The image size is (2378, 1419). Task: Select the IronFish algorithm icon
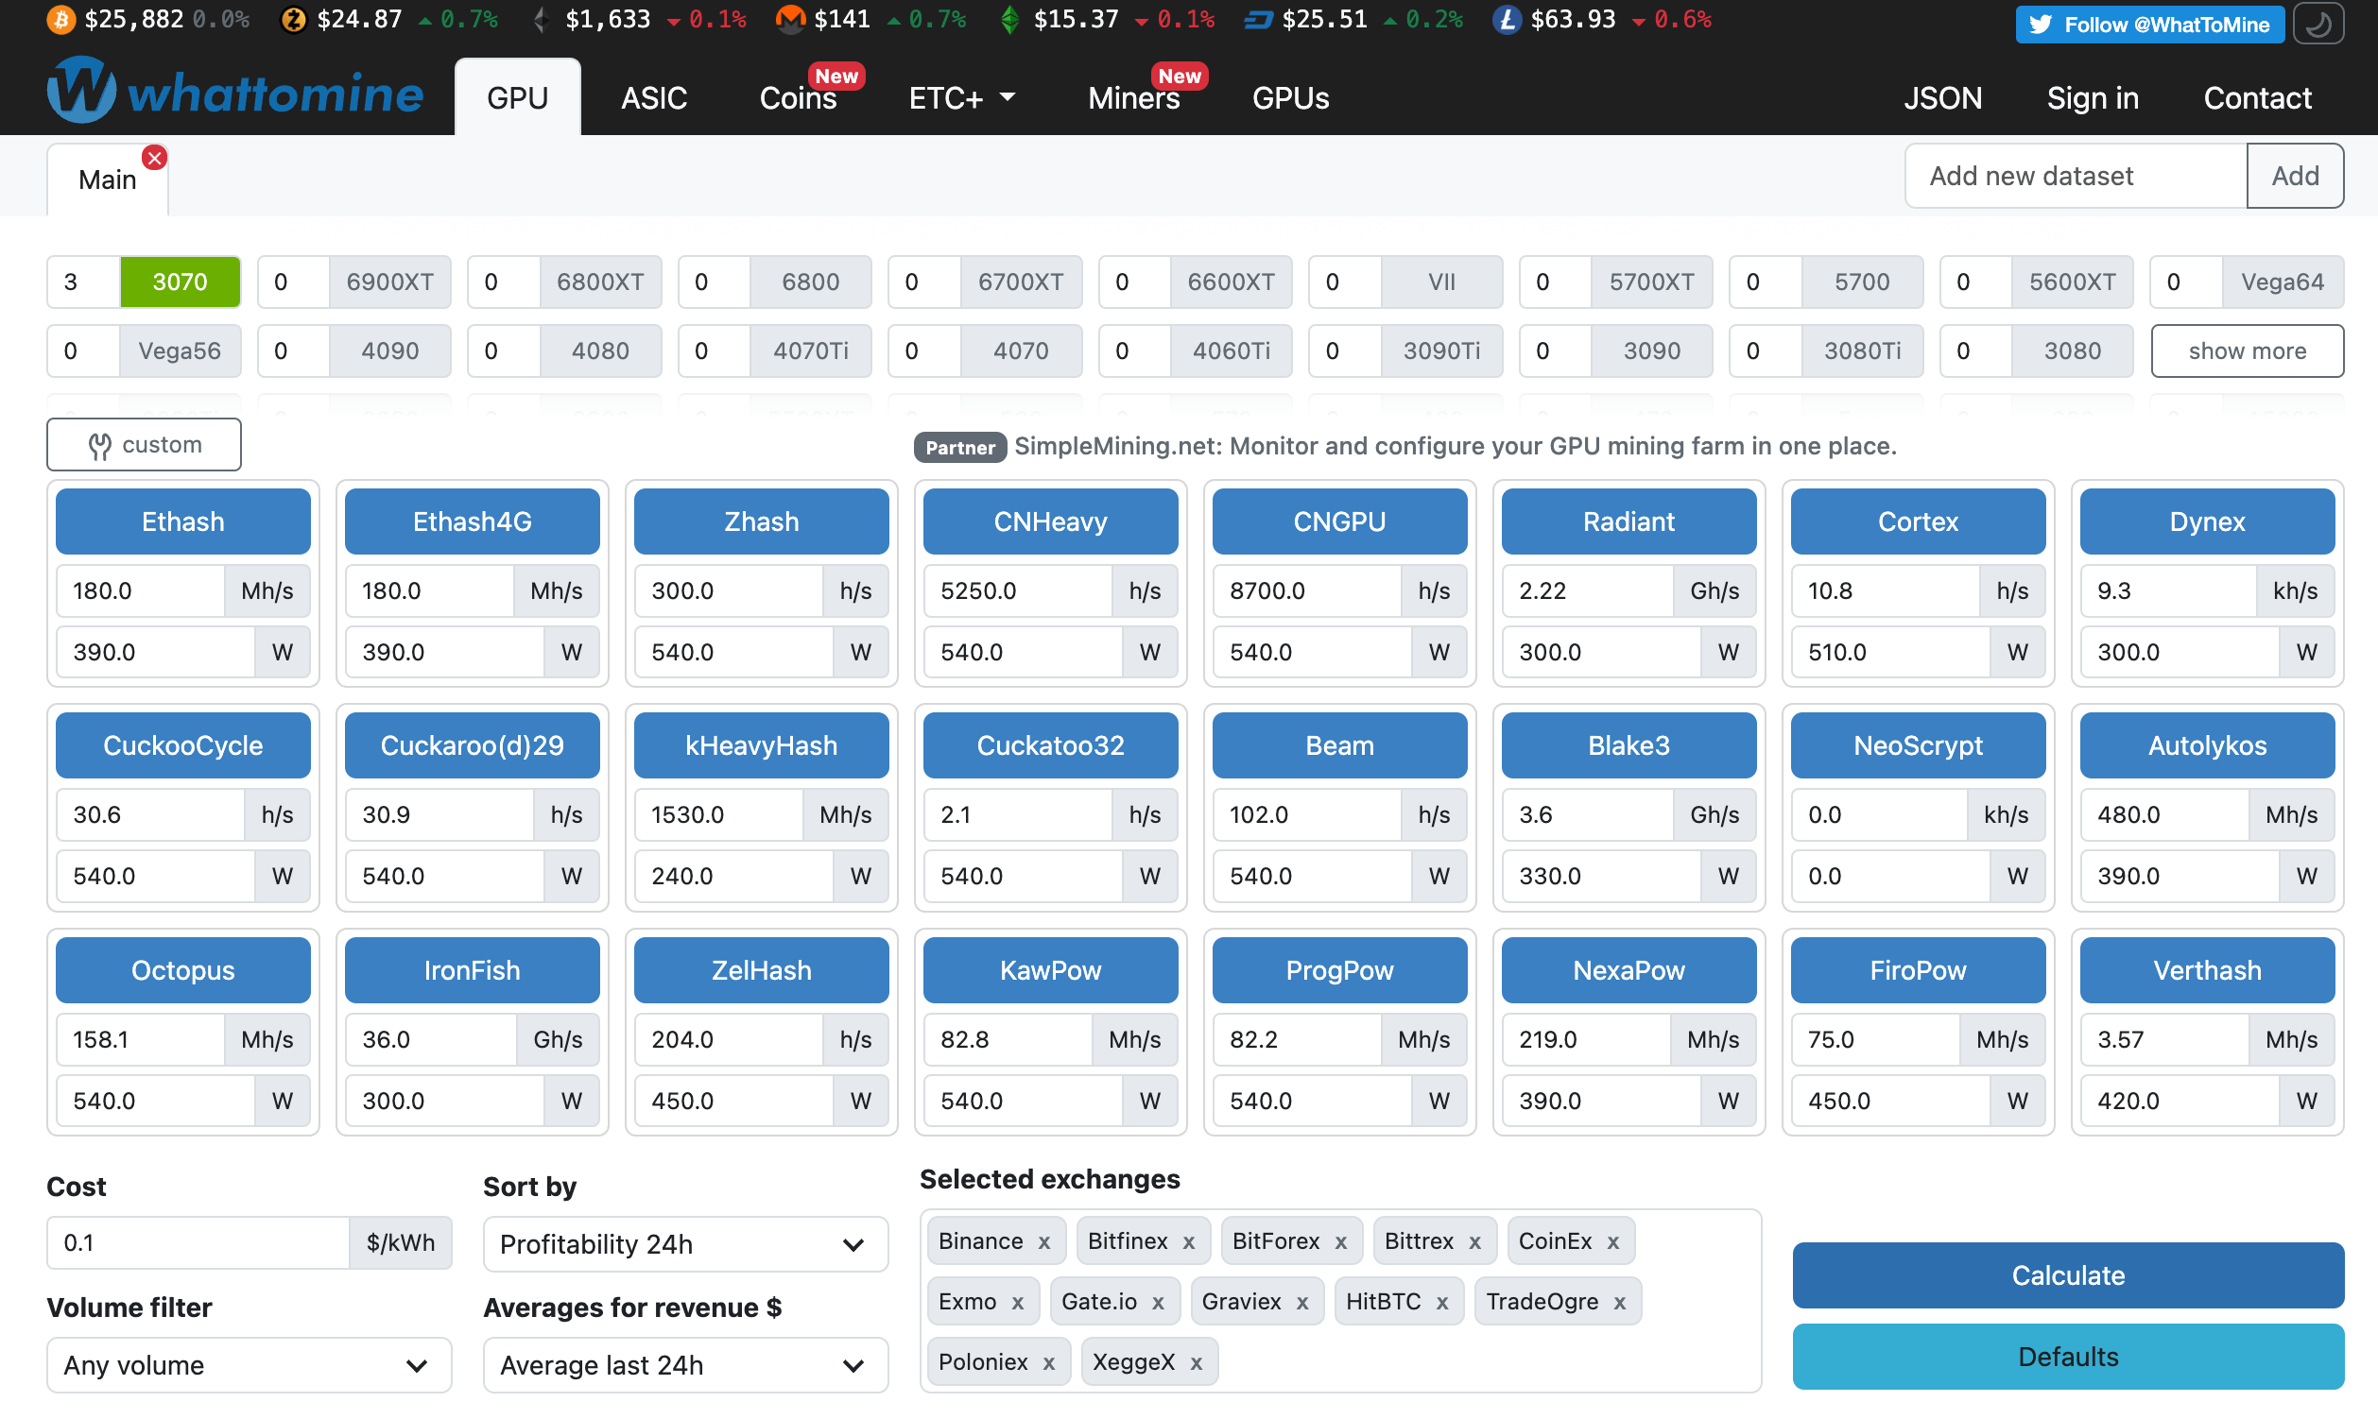coord(472,969)
